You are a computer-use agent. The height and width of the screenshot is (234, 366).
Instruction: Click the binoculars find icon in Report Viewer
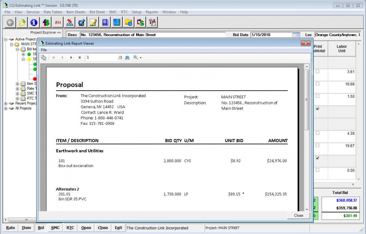point(127,57)
